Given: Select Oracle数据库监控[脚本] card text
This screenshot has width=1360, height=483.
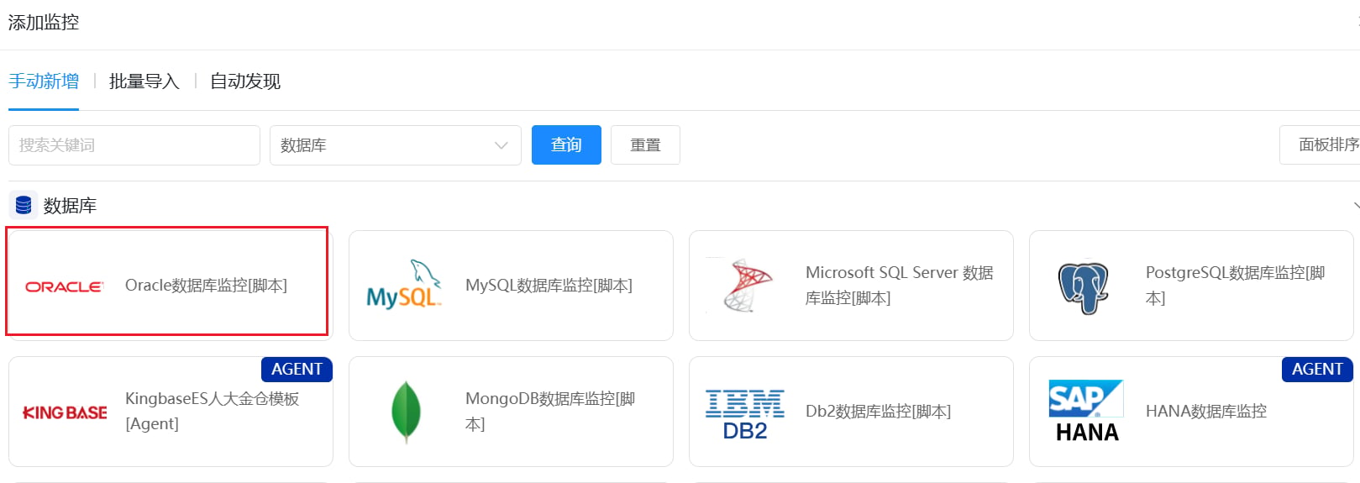Looking at the screenshot, I should (x=206, y=286).
